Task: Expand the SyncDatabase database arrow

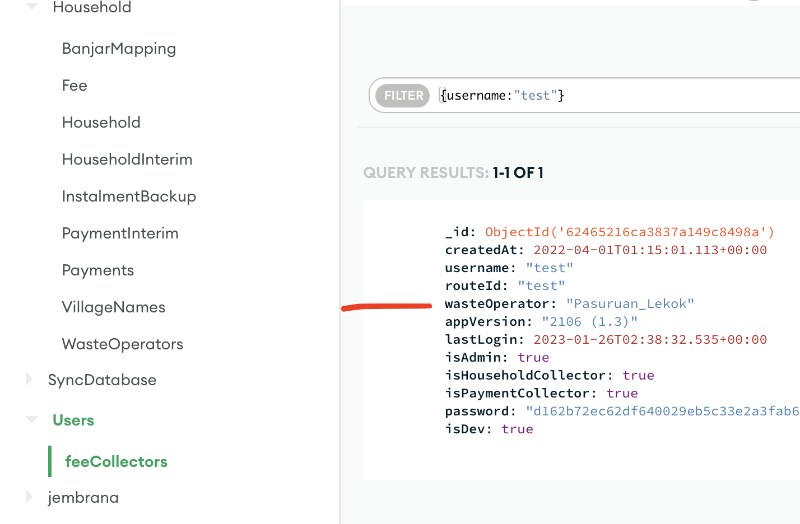Action: pos(30,379)
